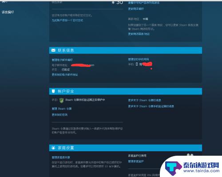The width and height of the screenshot is (222, 177).
Task: Open 查看许可和产品序列号激活 link
Action: click(x=144, y=3)
